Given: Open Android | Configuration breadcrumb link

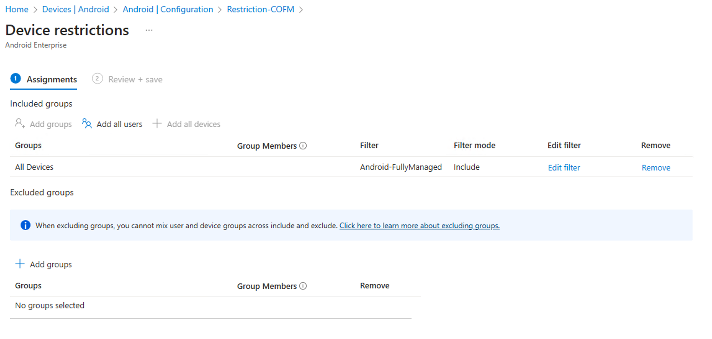Looking at the screenshot, I should tap(168, 9).
